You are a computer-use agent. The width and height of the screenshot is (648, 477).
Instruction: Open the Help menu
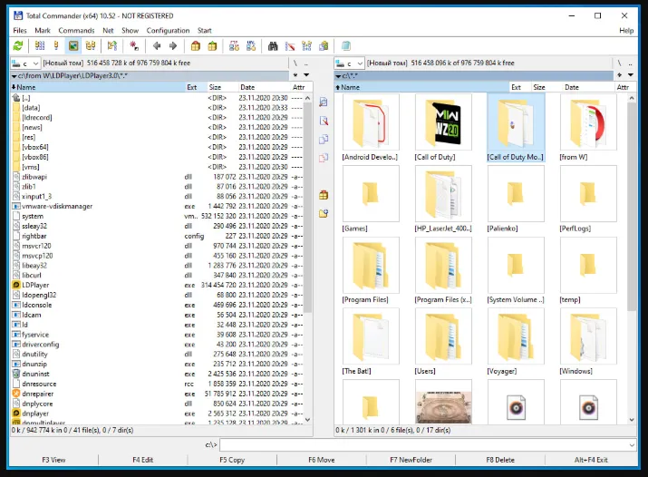pos(626,31)
